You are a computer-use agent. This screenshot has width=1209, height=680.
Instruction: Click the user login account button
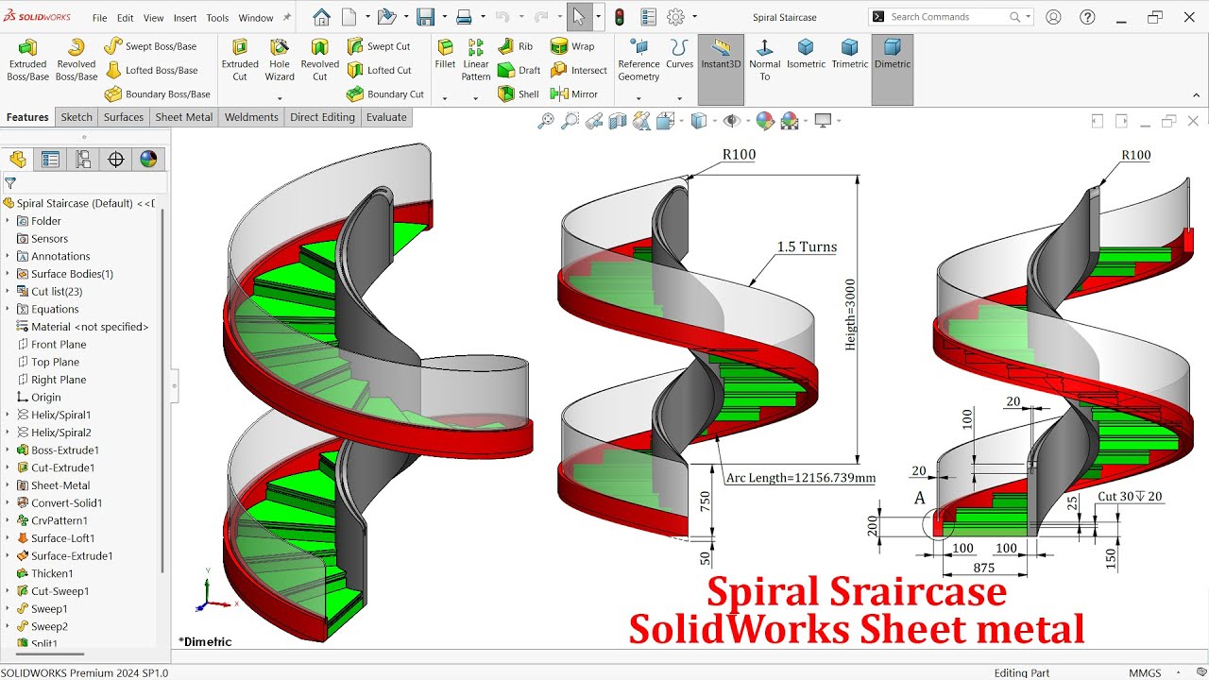(x=1053, y=17)
